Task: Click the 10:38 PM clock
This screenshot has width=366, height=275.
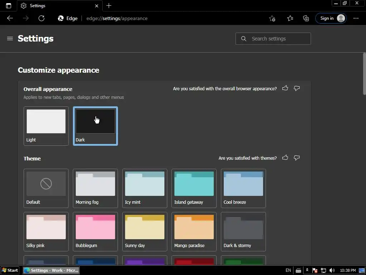Action: (x=348, y=271)
